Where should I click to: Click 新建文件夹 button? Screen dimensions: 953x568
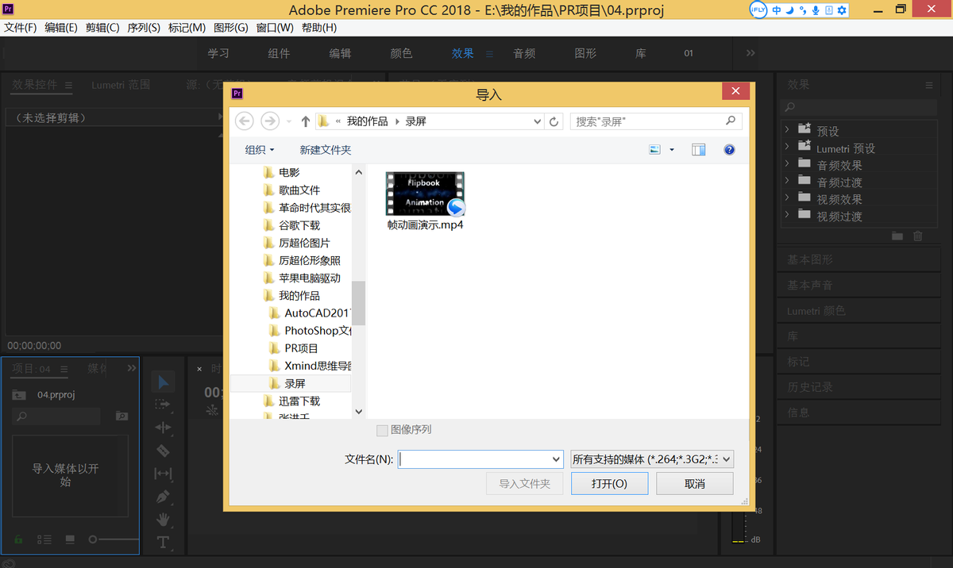click(x=326, y=149)
